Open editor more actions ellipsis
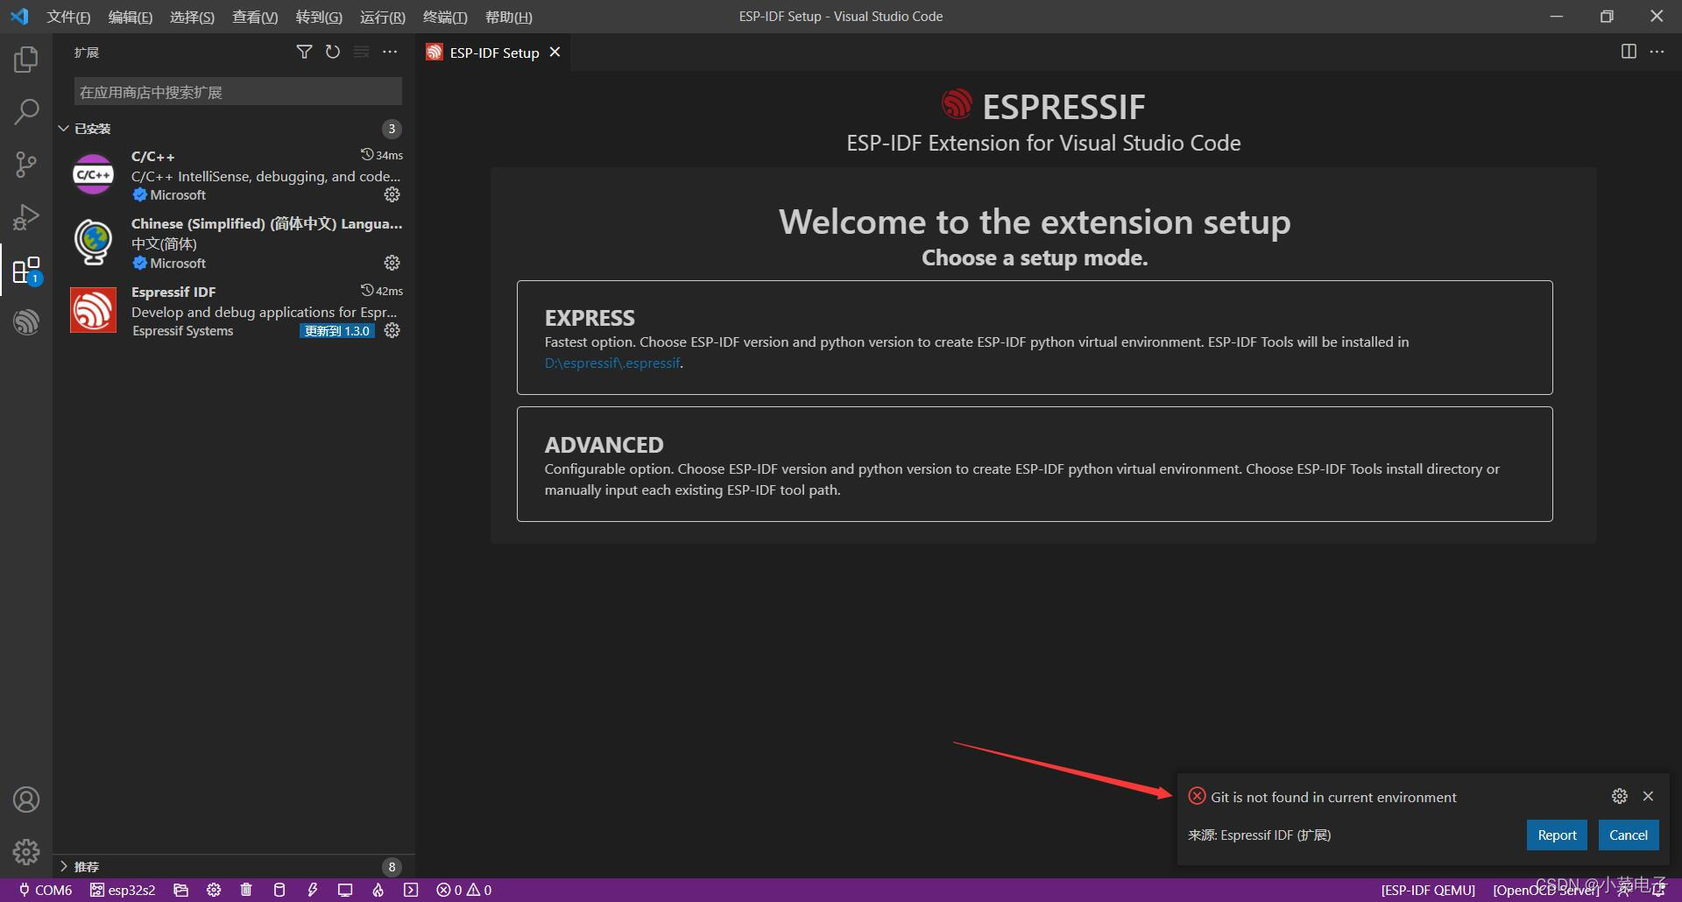The image size is (1682, 902). pos(1657,52)
